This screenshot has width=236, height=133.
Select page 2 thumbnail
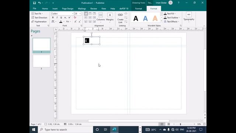click(41, 61)
